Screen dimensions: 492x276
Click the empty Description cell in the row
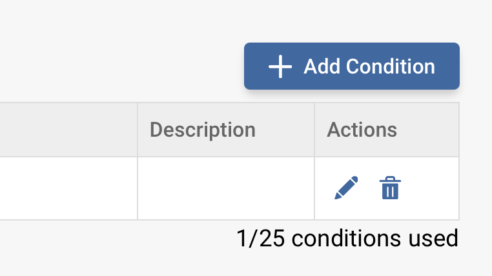pyautogui.click(x=225, y=188)
